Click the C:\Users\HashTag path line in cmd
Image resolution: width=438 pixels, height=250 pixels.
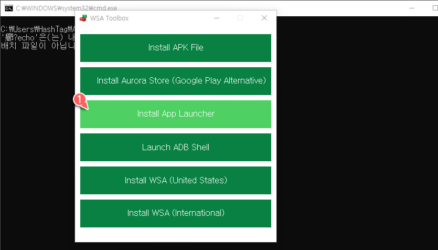point(38,29)
